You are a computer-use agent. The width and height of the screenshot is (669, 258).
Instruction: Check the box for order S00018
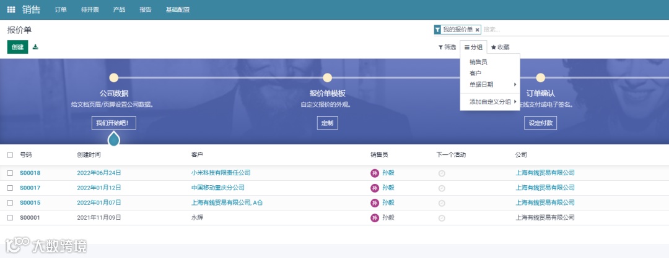10,173
